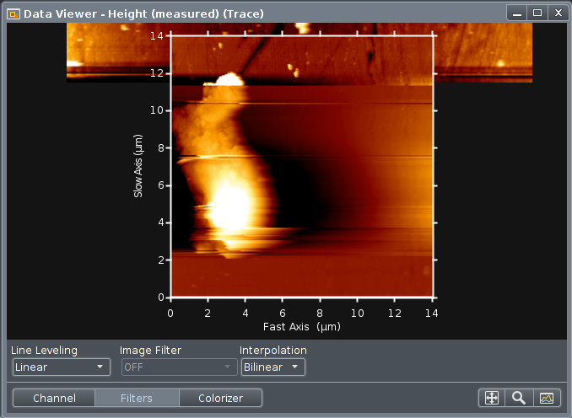This screenshot has height=418, width=572.
Task: Switch to the Channel tab
Action: pyautogui.click(x=54, y=398)
